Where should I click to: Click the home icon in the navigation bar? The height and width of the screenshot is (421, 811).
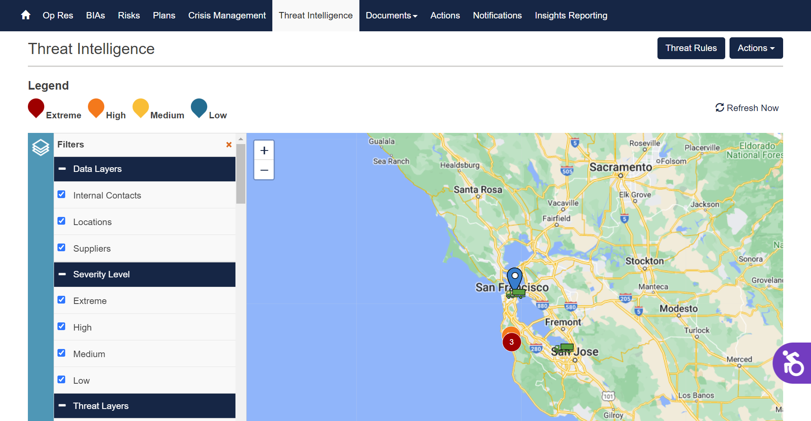click(x=25, y=14)
